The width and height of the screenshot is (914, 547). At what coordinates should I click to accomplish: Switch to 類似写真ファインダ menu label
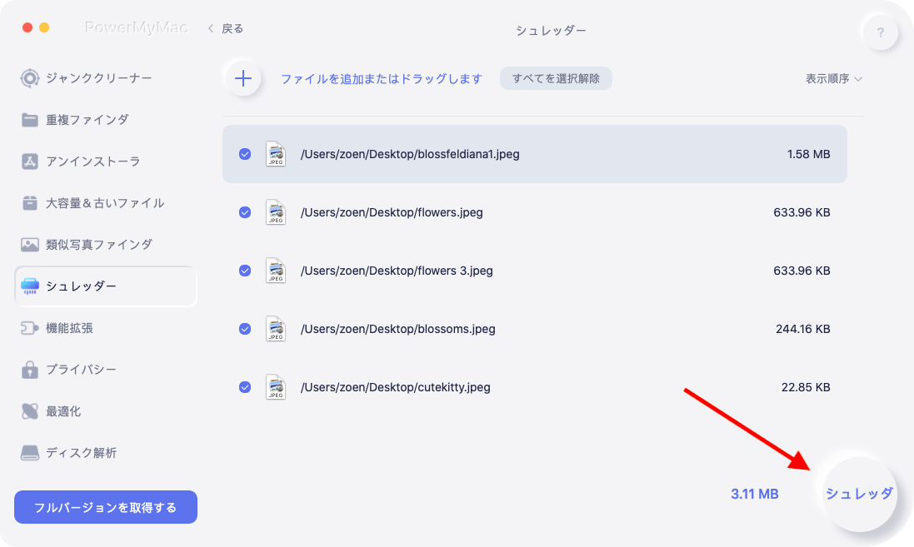[x=99, y=245]
